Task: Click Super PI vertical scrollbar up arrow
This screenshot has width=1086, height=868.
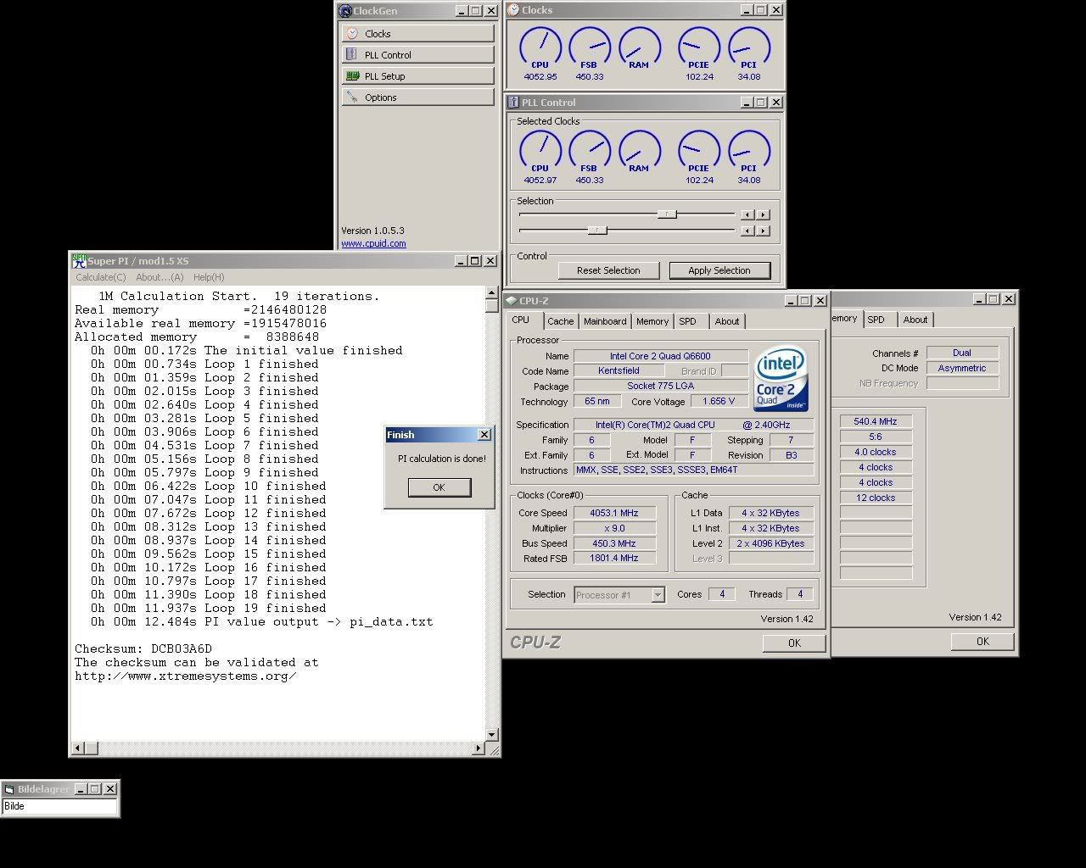Action: [x=492, y=293]
